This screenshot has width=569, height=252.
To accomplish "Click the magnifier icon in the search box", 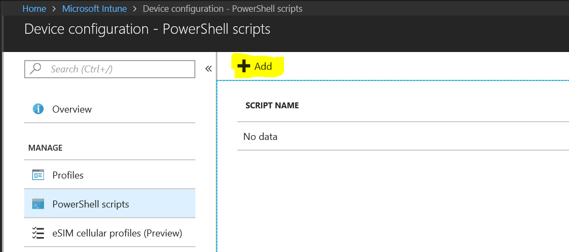I will coord(35,68).
